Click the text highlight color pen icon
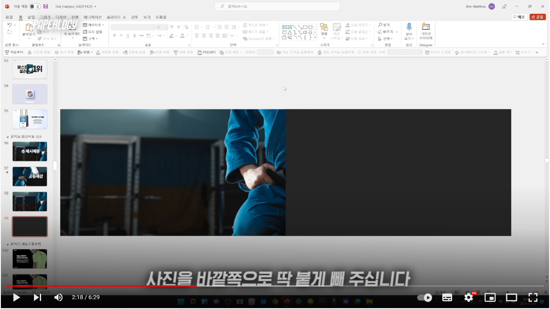 (x=171, y=35)
